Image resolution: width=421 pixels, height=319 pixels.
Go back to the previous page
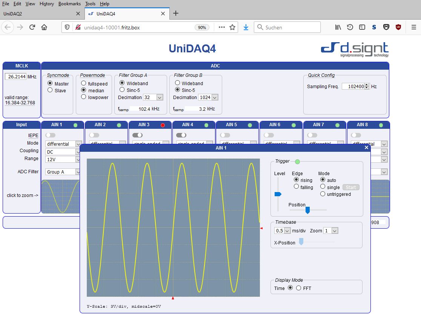pos(8,27)
